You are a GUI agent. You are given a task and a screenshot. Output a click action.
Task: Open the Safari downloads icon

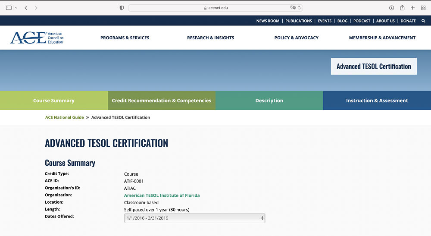pos(391,8)
